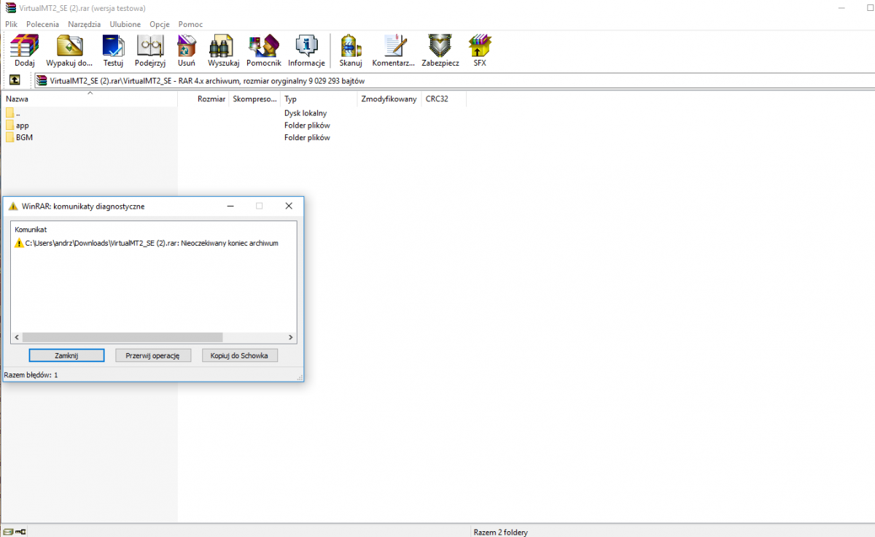Click the warning icon beside the error message
The image size is (875, 537).
[x=19, y=243]
